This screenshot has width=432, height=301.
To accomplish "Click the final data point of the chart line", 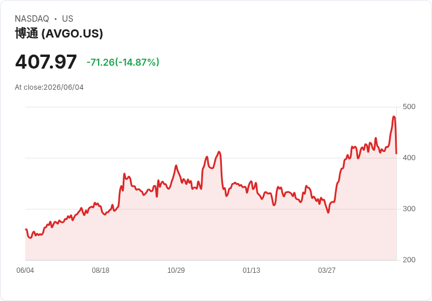I will coord(396,154).
